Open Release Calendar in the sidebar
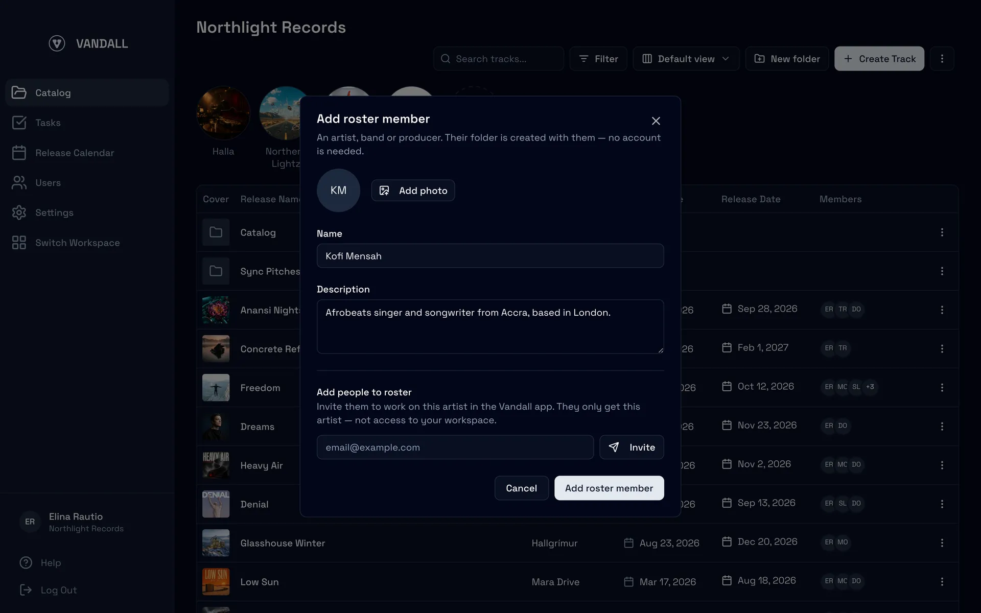Image resolution: width=981 pixels, height=613 pixels. pyautogui.click(x=87, y=153)
